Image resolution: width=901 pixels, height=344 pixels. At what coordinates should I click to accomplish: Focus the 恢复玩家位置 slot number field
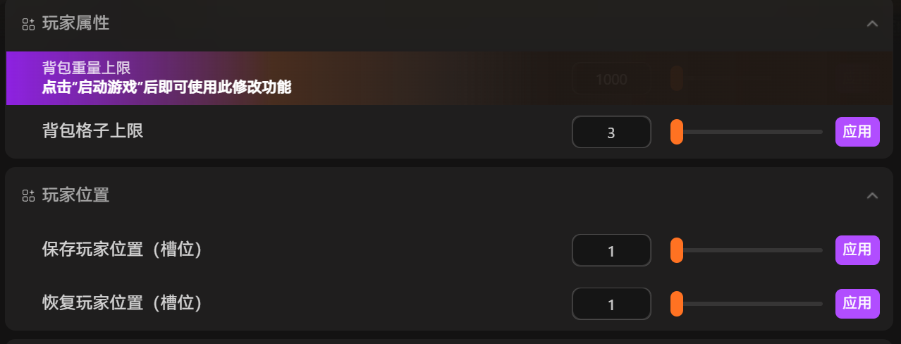coord(611,304)
